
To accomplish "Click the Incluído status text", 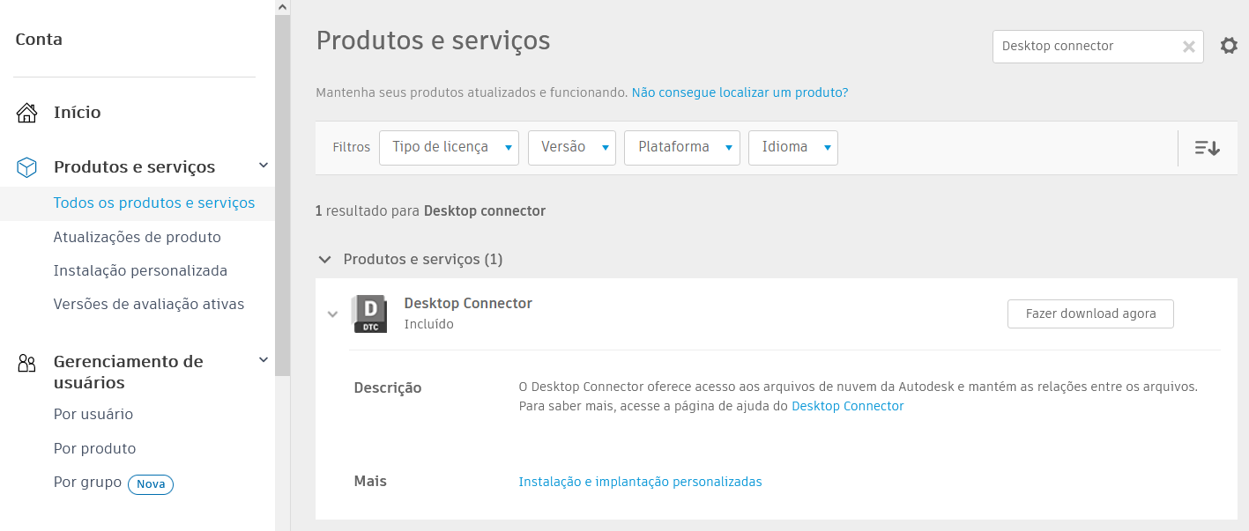I will (x=428, y=324).
